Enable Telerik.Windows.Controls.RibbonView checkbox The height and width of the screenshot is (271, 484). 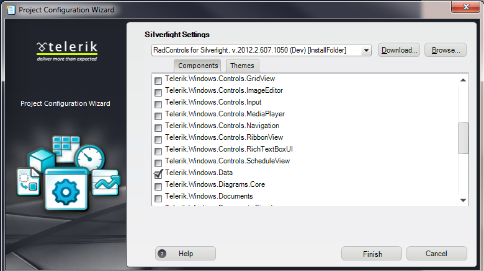[158, 139]
